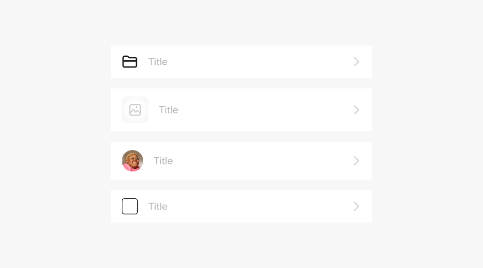Viewport: 483px width, 268px height.
Task: Click the black outlined folder symbol
Action: point(130,62)
